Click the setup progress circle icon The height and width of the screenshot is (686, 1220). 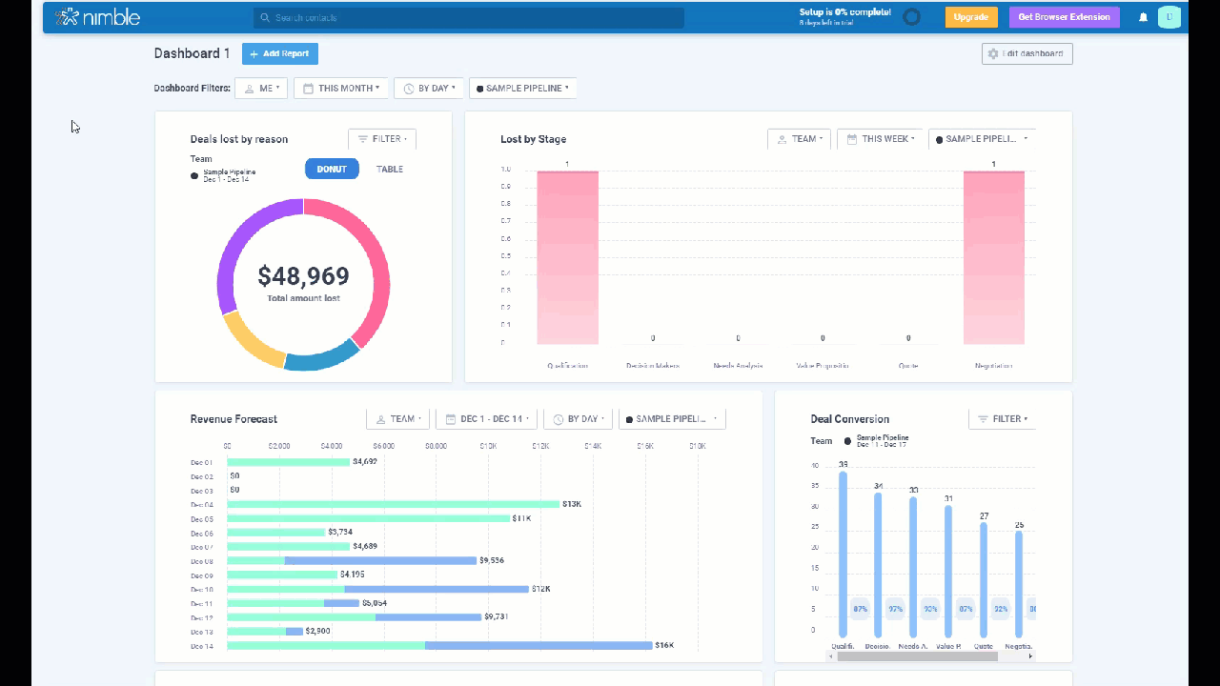(x=912, y=17)
